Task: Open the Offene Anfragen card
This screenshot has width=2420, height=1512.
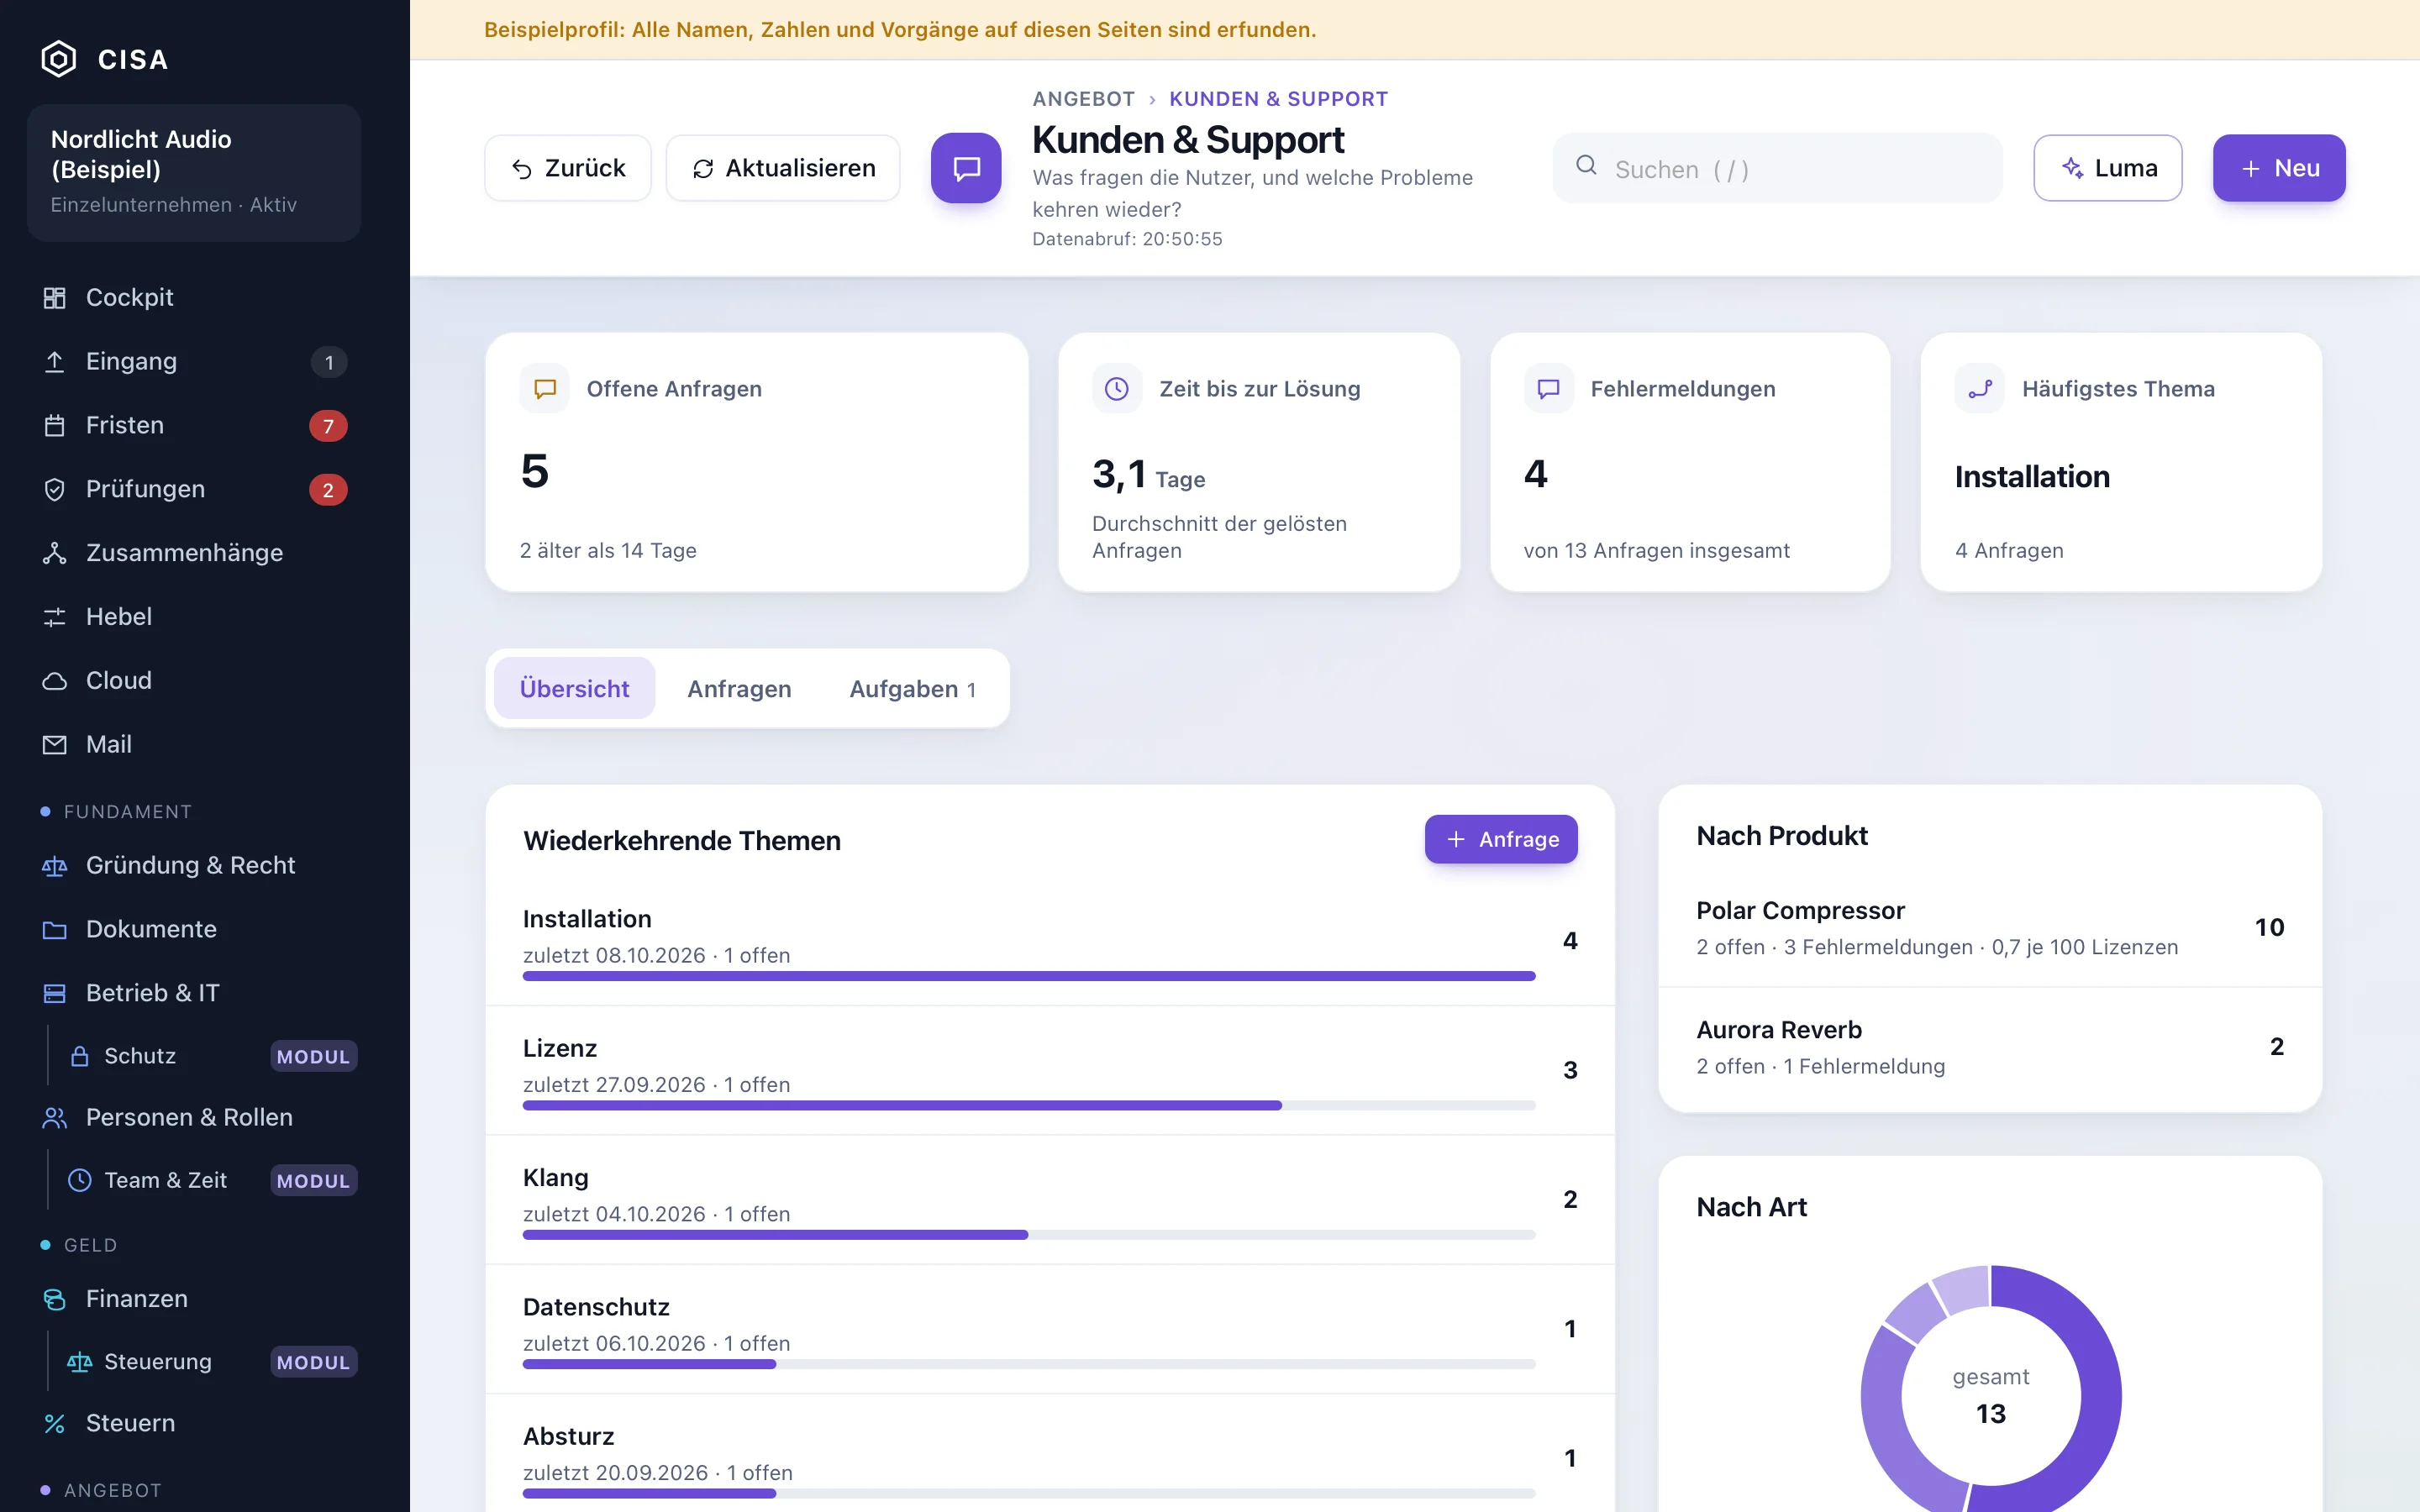Action: click(757, 462)
